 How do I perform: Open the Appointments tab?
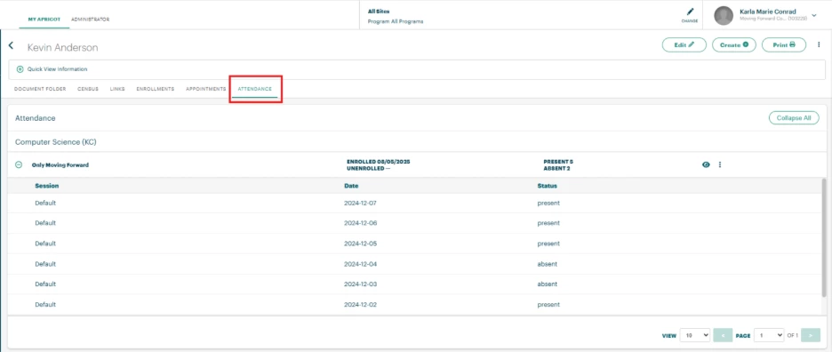pyautogui.click(x=206, y=89)
